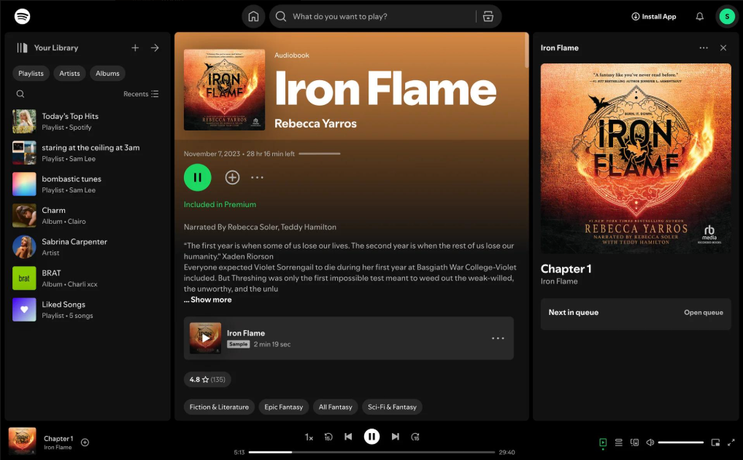The width and height of the screenshot is (743, 460).
Task: Open staring at the ceiling at 3am playlist
Action: [88, 152]
